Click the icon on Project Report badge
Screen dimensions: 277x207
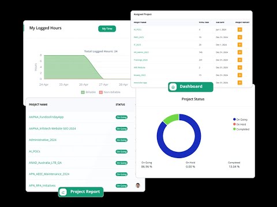pos(63,192)
